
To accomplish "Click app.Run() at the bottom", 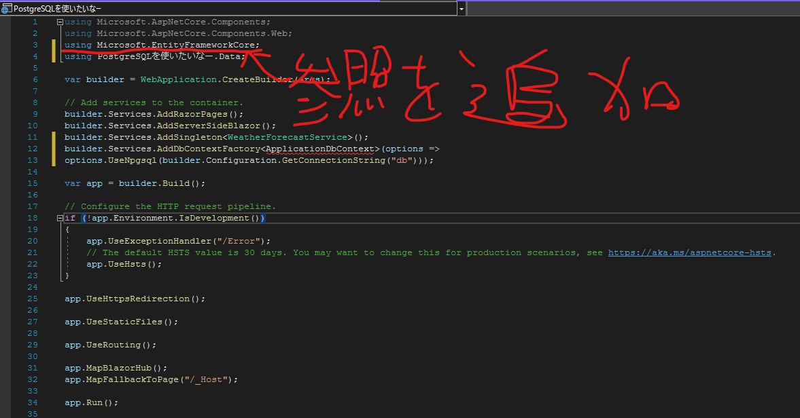I will click(x=88, y=402).
